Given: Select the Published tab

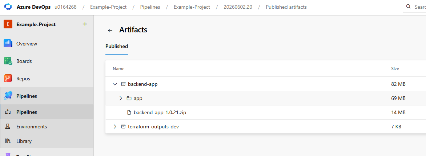Looking at the screenshot, I should tap(117, 46).
